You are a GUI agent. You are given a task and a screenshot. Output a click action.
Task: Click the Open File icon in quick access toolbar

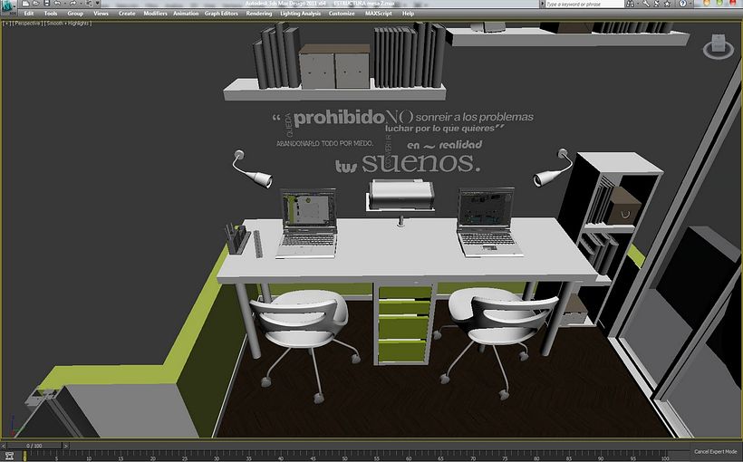tap(36, 4)
